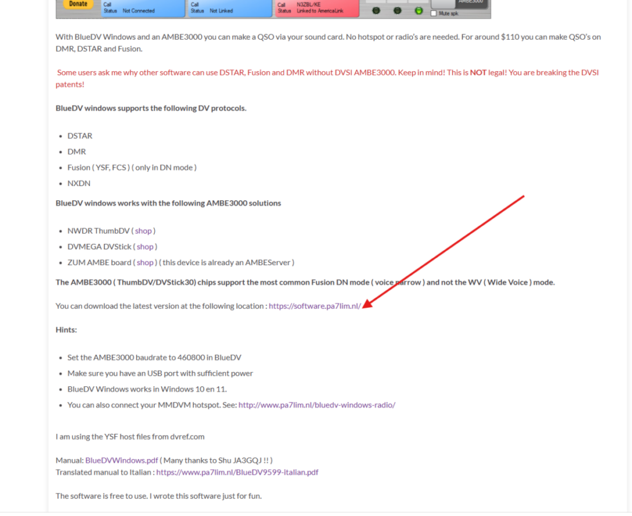
Task: Click the yellow Donate button
Action: [78, 4]
